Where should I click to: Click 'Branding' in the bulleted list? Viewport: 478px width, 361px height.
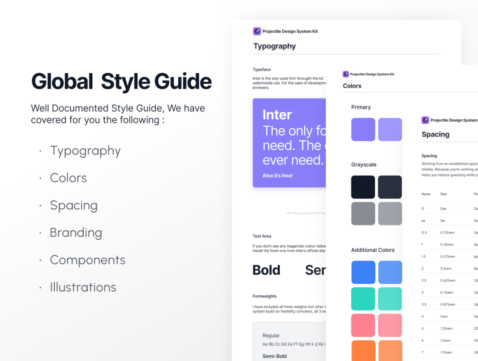click(76, 233)
